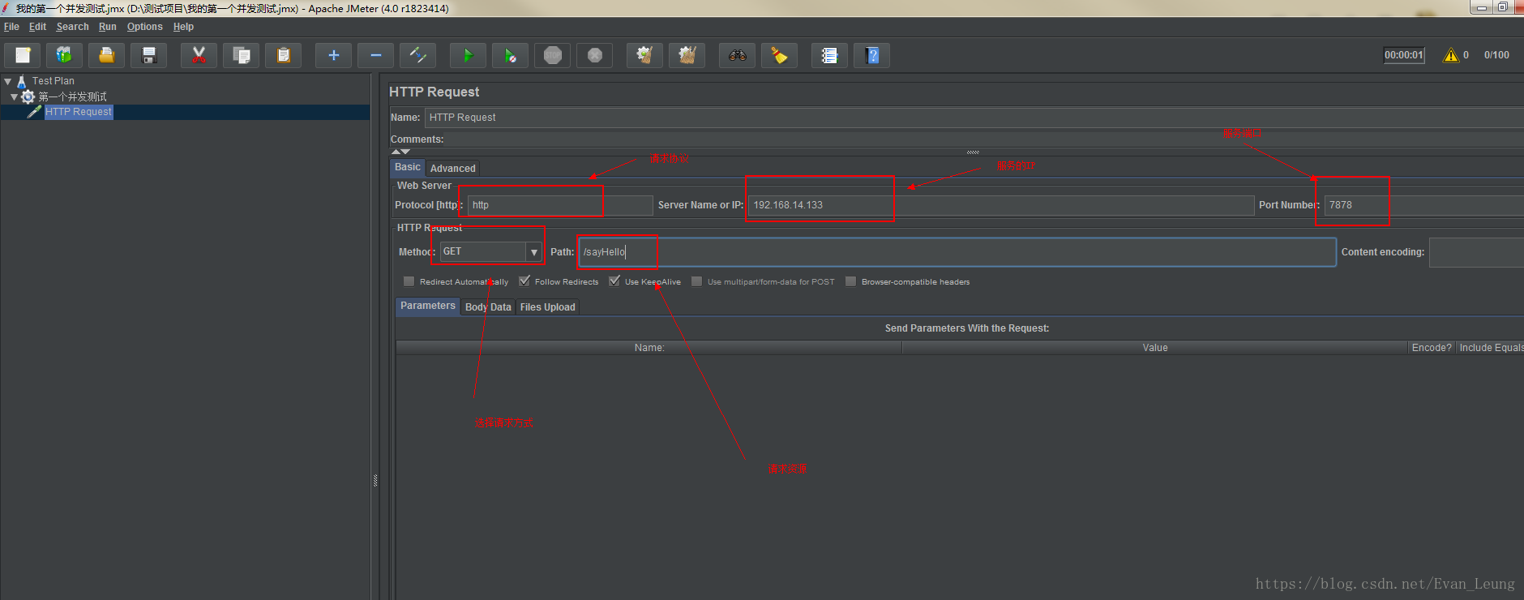
Task: Collapse the Test Plan tree node
Action: point(7,81)
